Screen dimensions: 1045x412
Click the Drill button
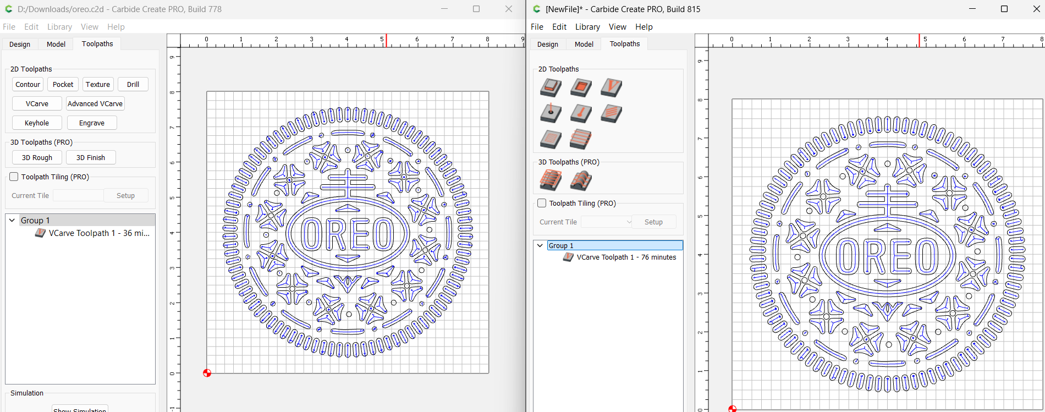133,84
